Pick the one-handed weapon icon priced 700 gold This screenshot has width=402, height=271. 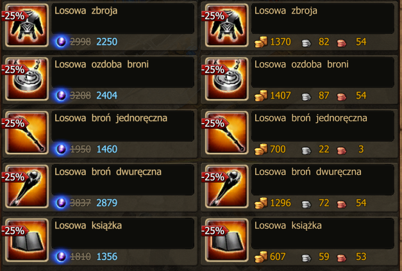[x=226, y=133]
